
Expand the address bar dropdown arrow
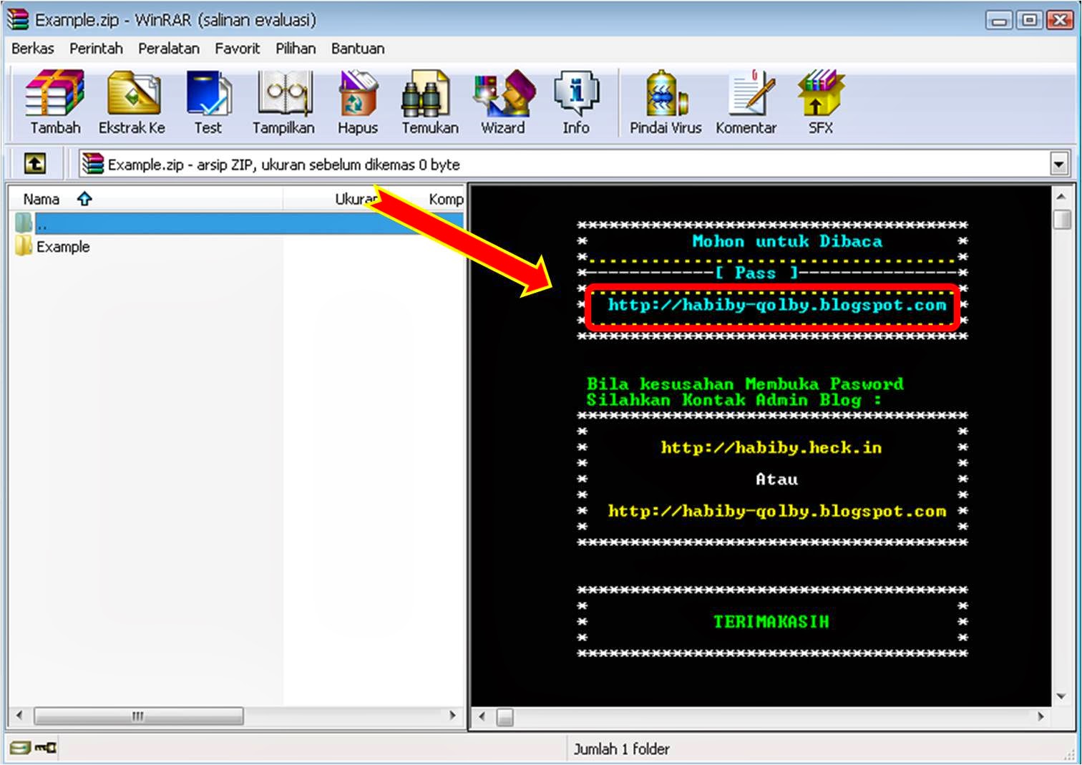1060,164
